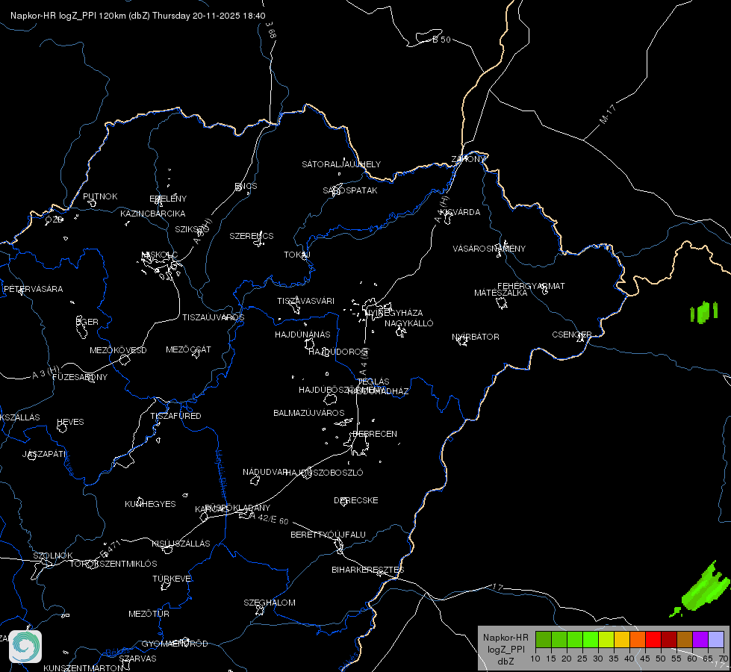Click the KISÚJSZÁLLÁS town label

(x=181, y=544)
